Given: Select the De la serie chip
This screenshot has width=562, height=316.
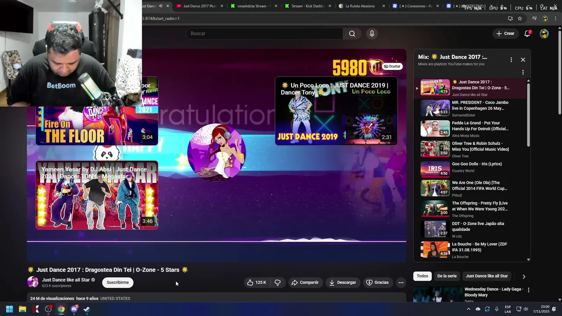Looking at the screenshot, I should click(x=447, y=276).
